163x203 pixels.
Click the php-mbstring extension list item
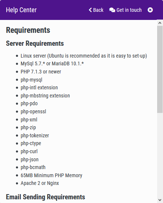click(45, 96)
